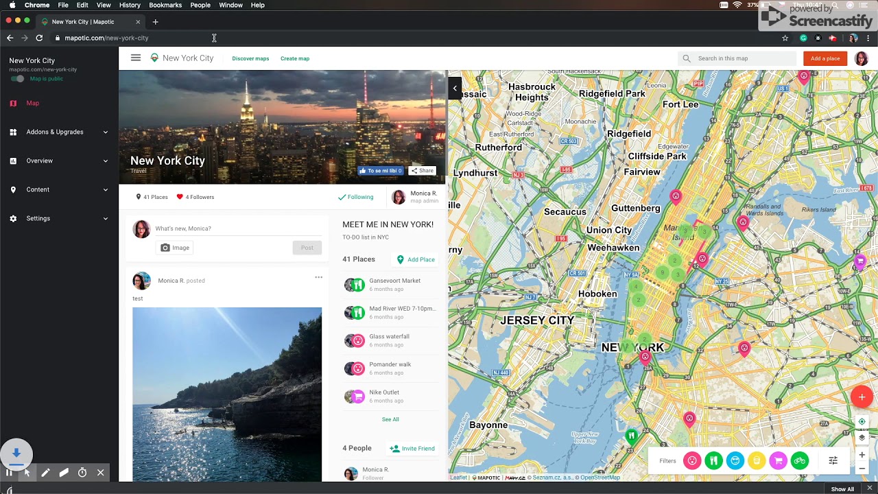Reload the page

(39, 38)
